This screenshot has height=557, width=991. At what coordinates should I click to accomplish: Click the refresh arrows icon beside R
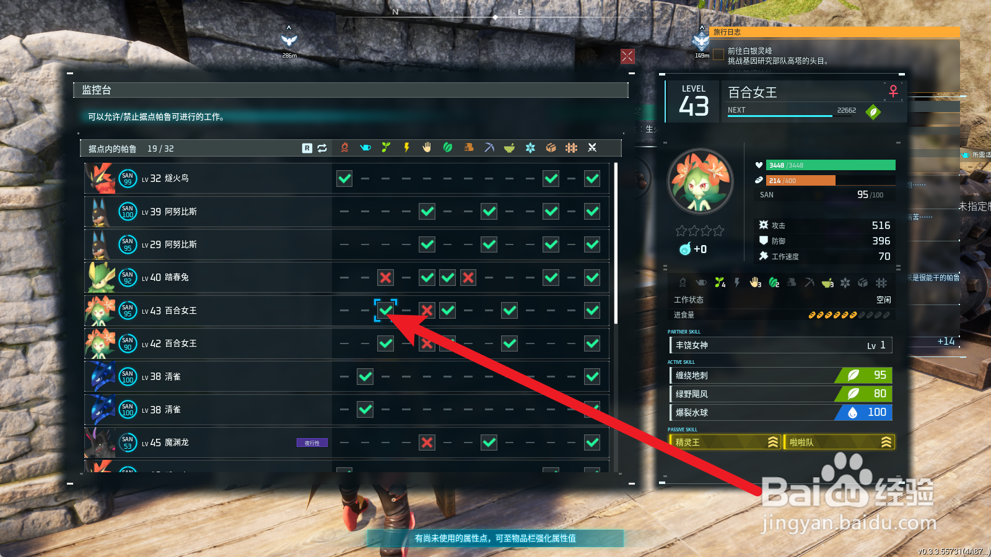pyautogui.click(x=322, y=148)
